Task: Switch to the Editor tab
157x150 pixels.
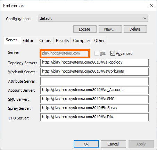Action: pos(28,41)
